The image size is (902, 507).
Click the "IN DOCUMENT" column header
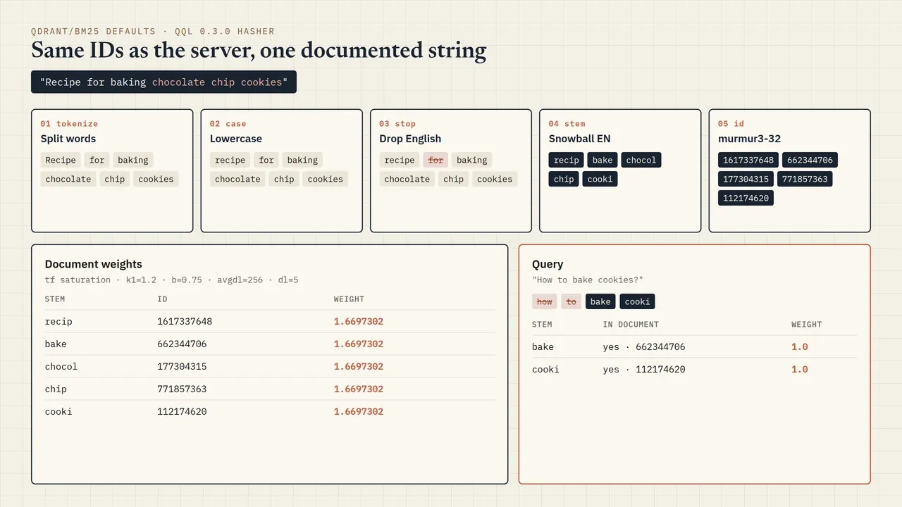pos(631,325)
